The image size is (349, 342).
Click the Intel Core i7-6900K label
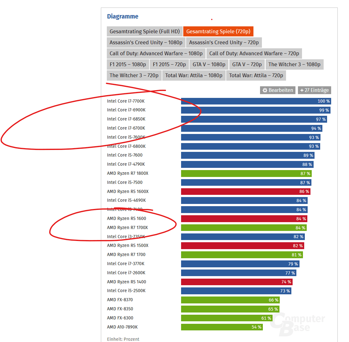click(x=126, y=110)
